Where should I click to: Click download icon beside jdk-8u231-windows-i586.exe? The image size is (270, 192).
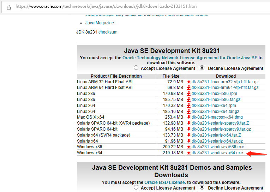[189, 147]
